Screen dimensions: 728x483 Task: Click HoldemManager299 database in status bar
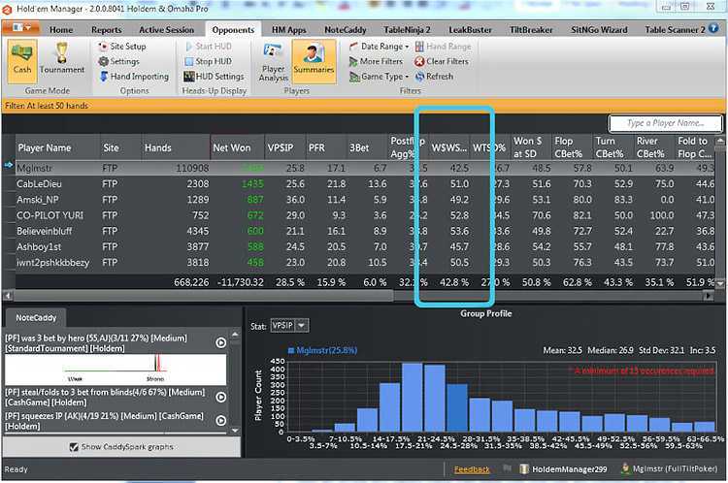click(563, 469)
